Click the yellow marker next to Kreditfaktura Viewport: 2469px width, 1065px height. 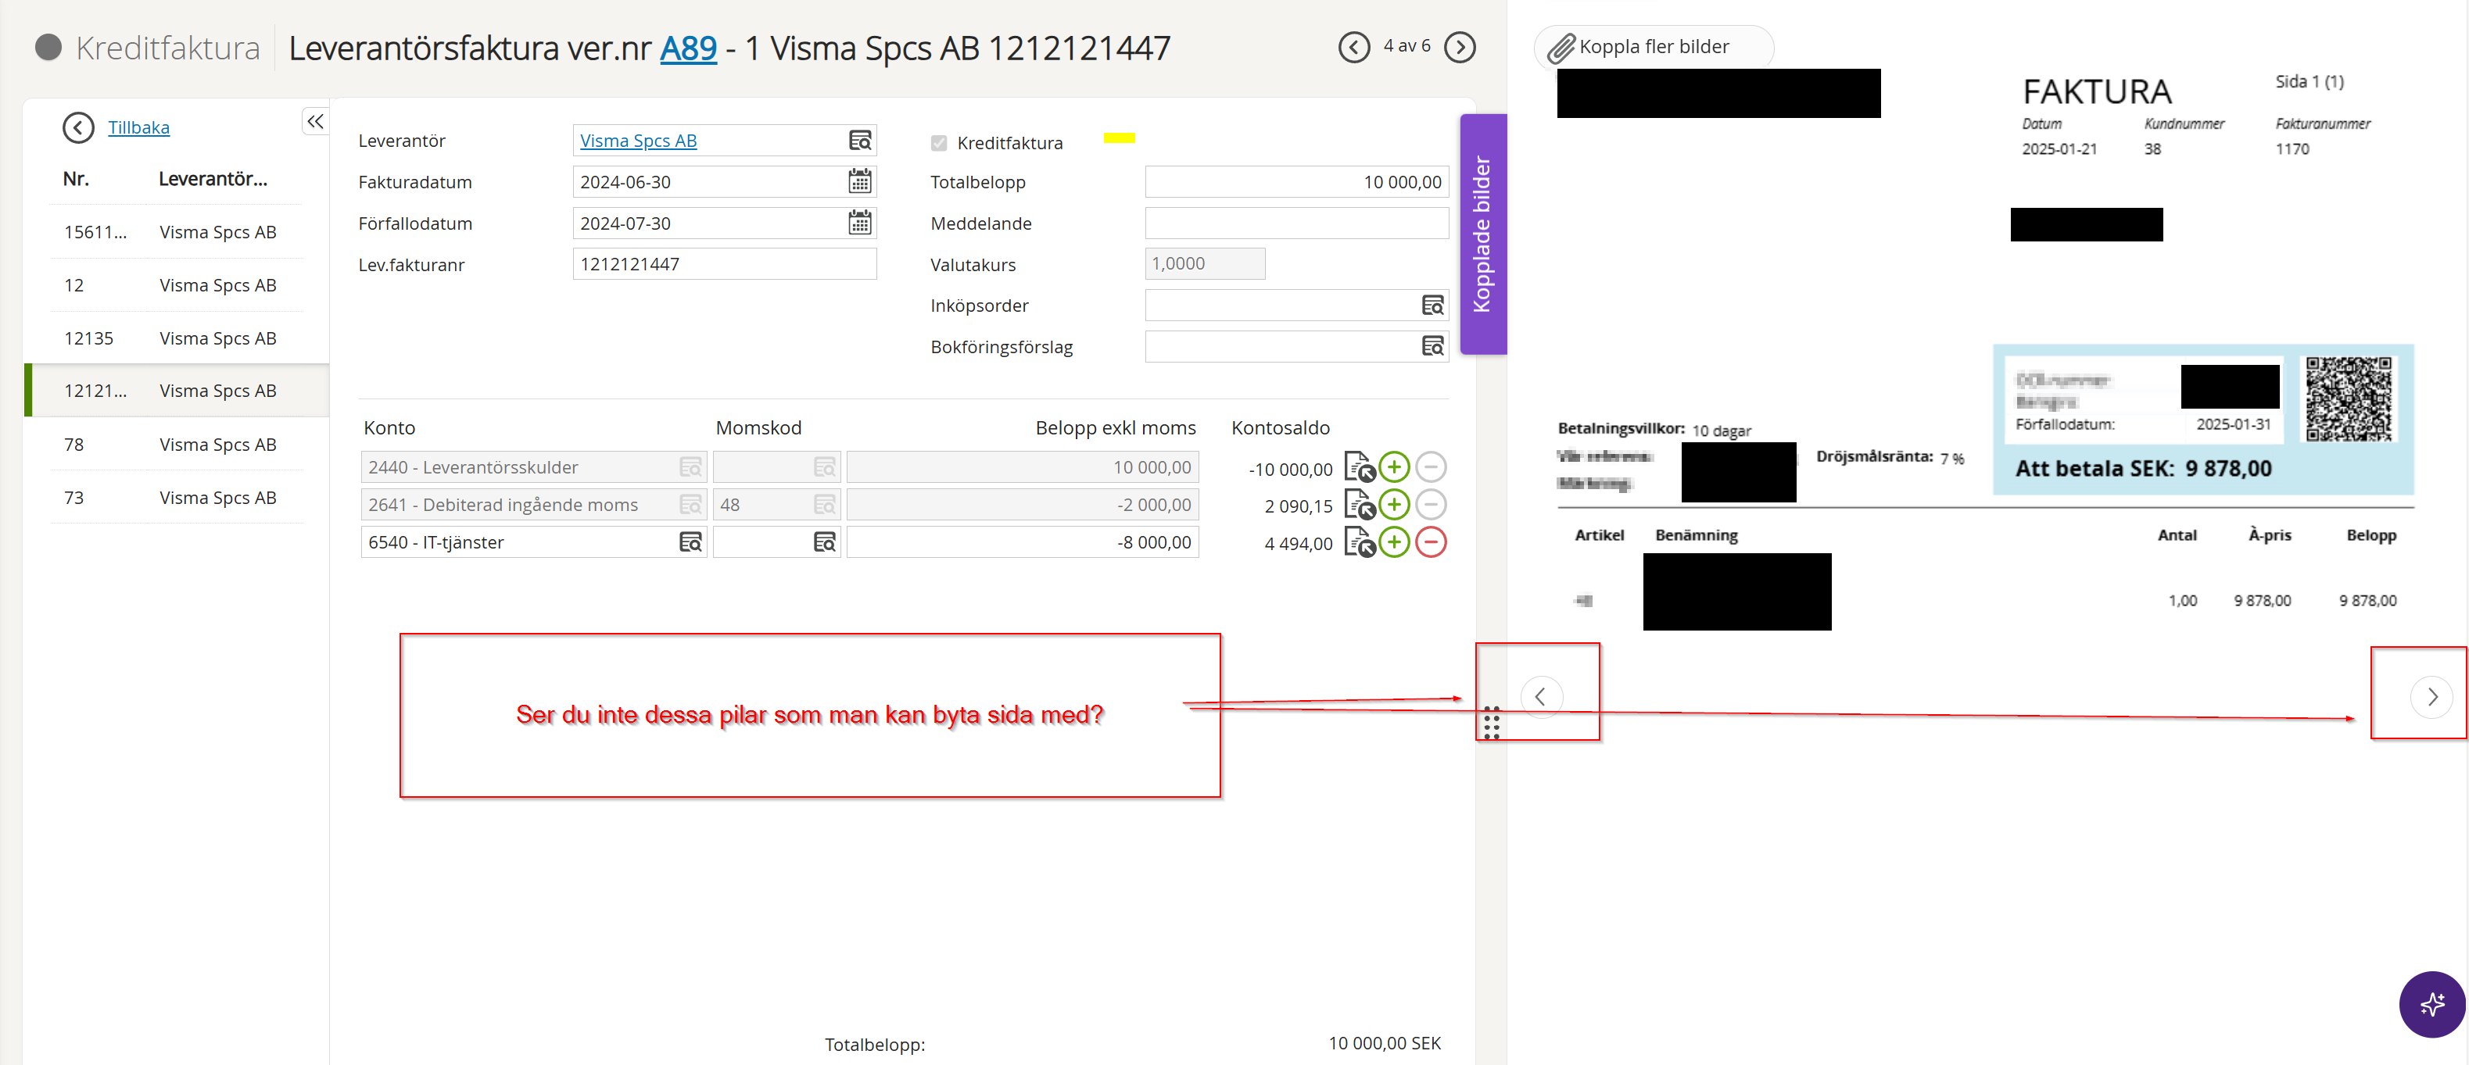[x=1119, y=138]
